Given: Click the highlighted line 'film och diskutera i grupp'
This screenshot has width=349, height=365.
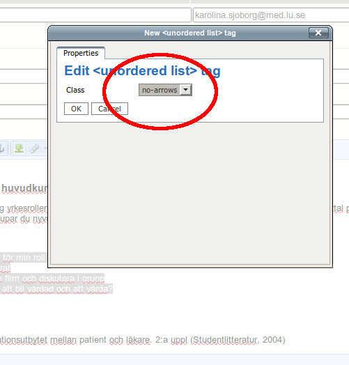Looking at the screenshot, I should click(x=52, y=279).
